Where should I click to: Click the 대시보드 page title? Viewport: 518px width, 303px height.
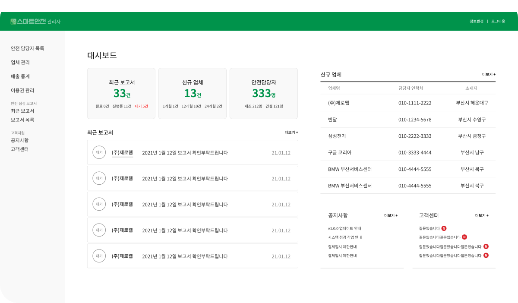coord(102,55)
